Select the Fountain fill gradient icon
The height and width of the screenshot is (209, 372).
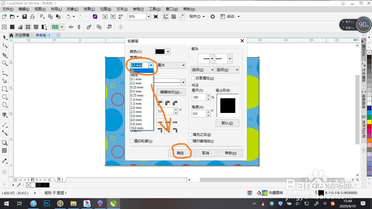(20, 27)
